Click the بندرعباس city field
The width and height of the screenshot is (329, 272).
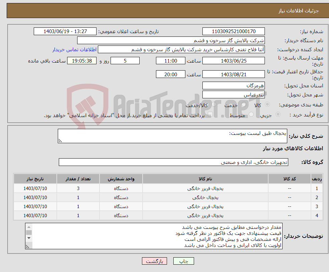[233, 95]
